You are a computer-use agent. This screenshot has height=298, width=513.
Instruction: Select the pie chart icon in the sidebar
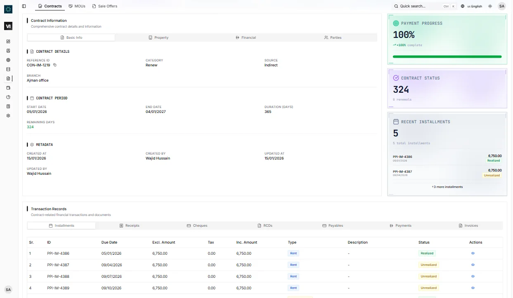pyautogui.click(x=8, y=97)
